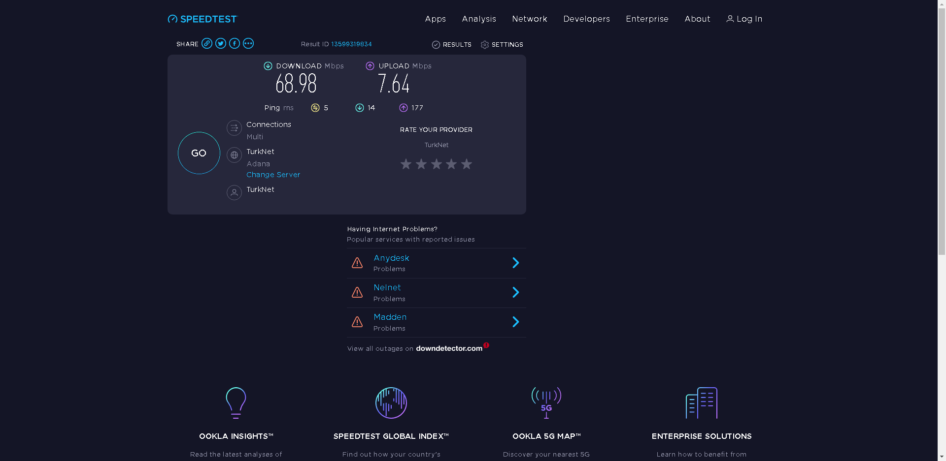Screen dimensions: 946x461
Task: Click the Connections mode icon
Action: [234, 128]
